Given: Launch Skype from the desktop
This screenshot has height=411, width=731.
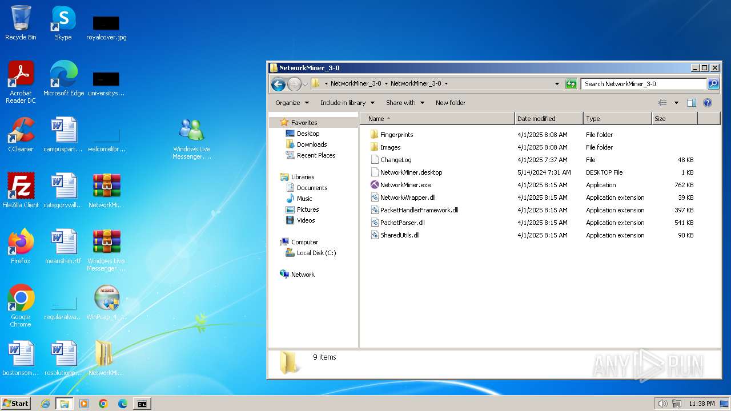Looking at the screenshot, I should [x=63, y=23].
